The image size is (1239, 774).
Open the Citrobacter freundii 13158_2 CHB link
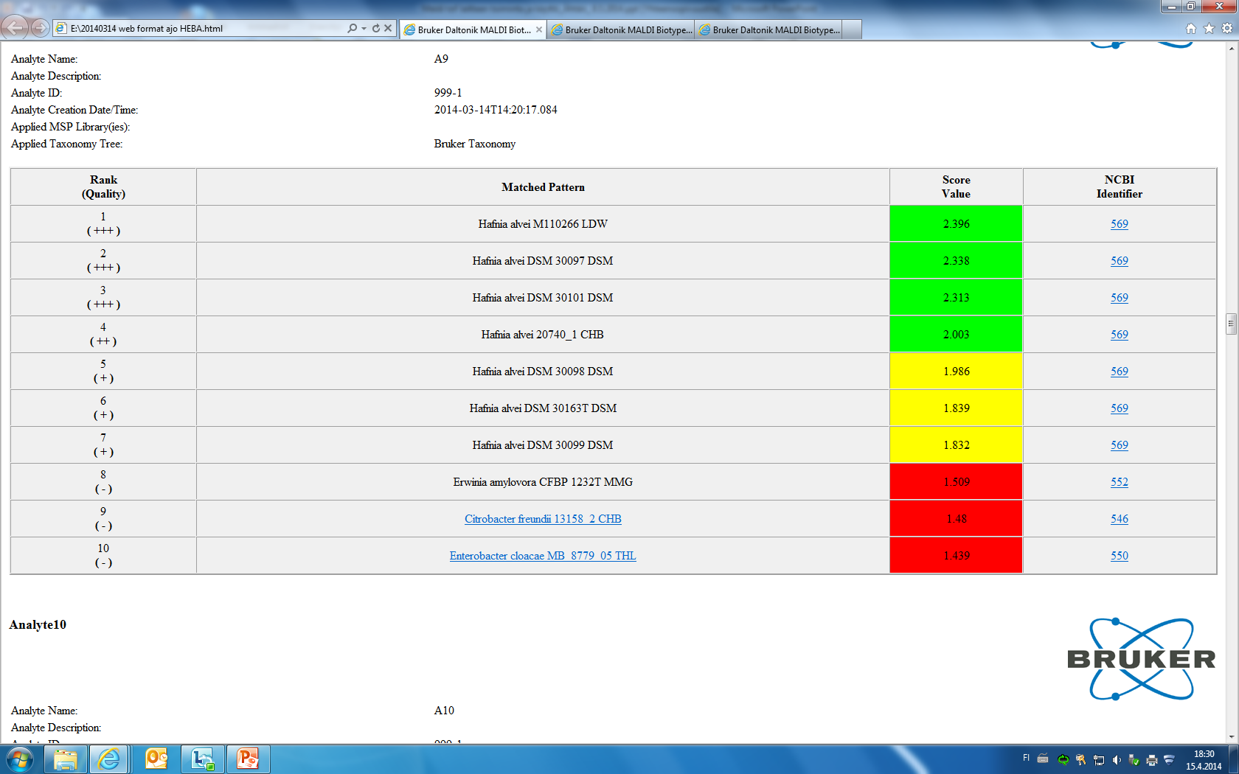click(x=543, y=519)
